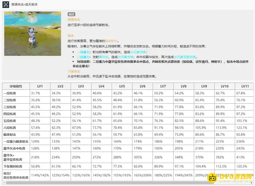
Task: Click the 下落攻击 heading
Action: coord(73,71)
